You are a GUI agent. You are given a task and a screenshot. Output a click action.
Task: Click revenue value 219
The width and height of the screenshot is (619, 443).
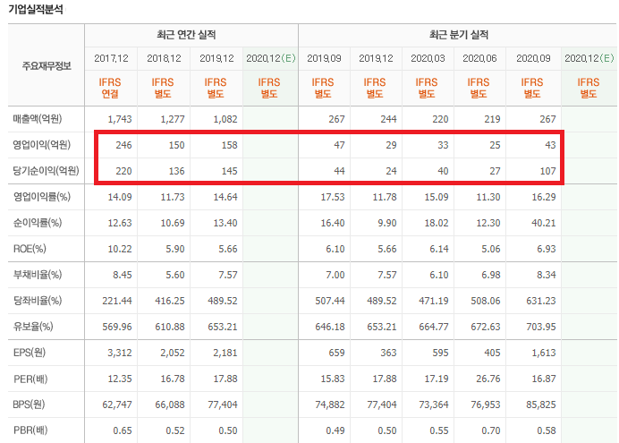pyautogui.click(x=492, y=119)
